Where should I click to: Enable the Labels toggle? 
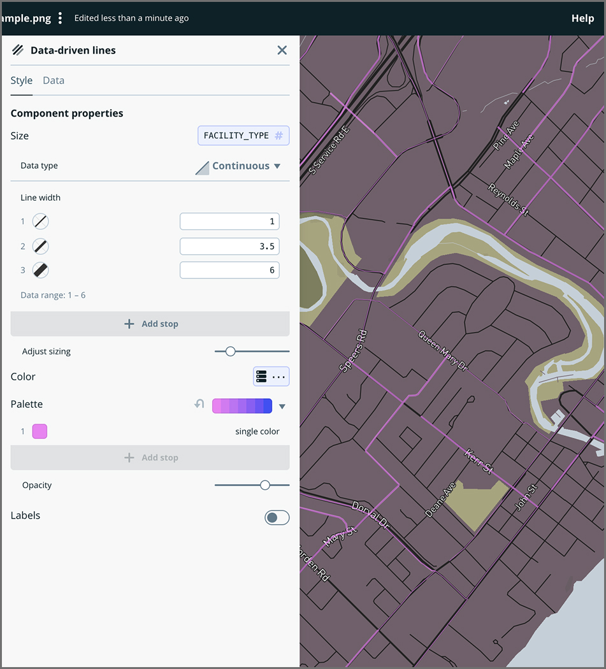click(x=277, y=517)
